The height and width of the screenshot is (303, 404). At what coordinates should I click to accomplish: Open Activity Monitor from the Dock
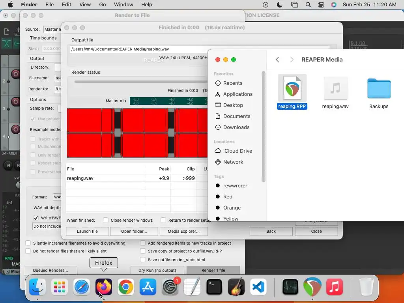[x=290, y=287]
